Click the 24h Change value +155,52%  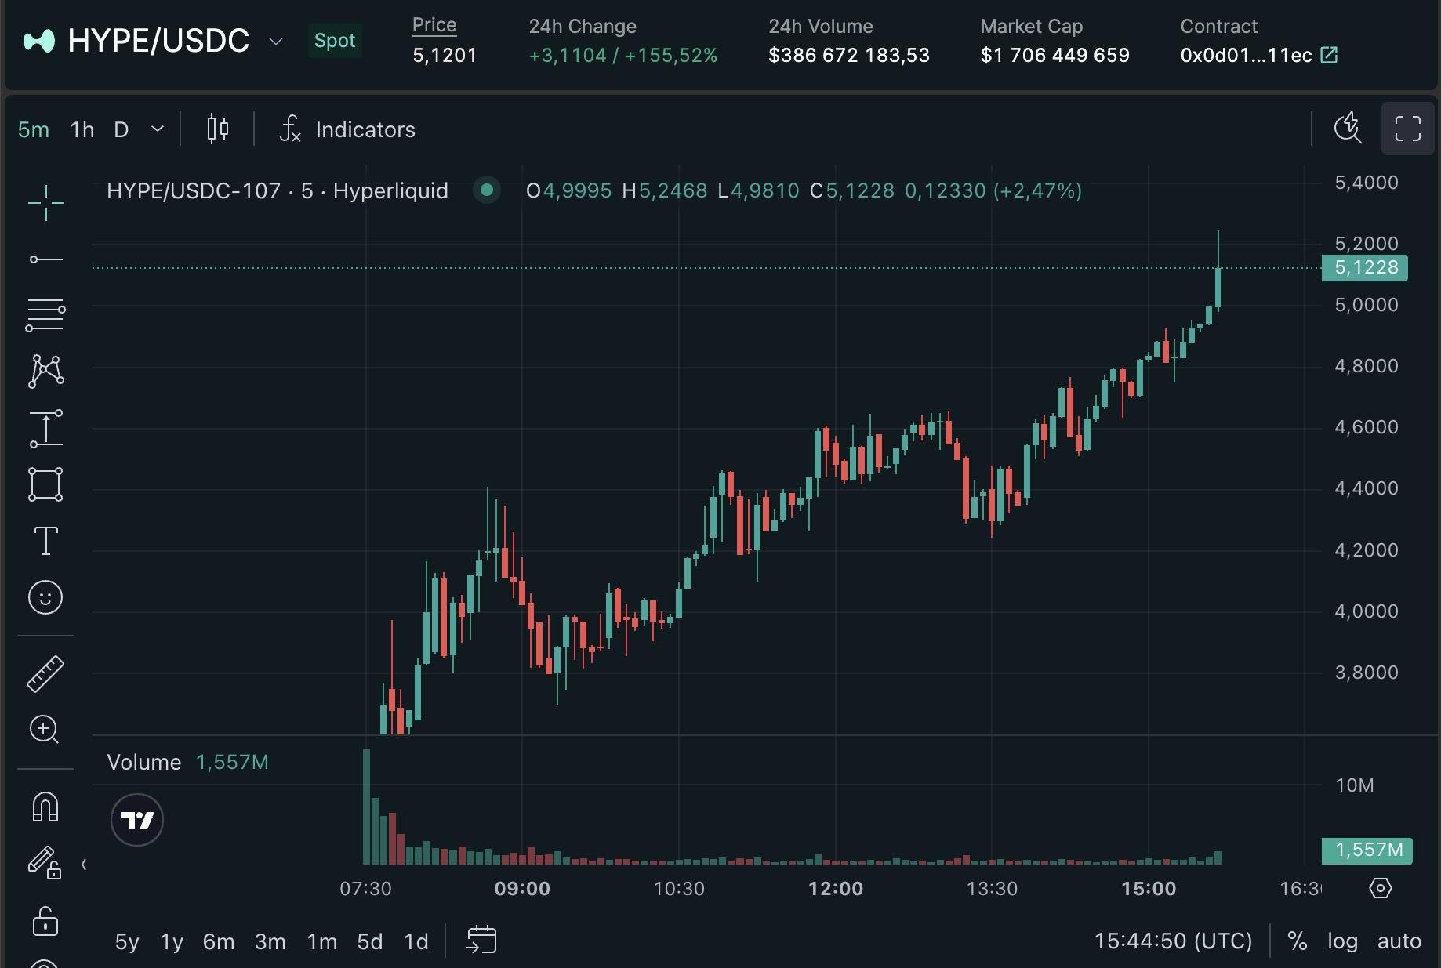pyautogui.click(x=671, y=55)
